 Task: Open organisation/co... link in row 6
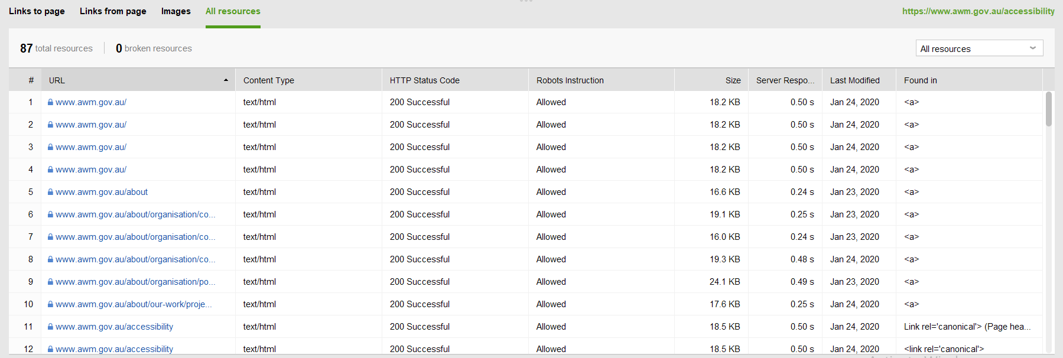click(x=135, y=214)
